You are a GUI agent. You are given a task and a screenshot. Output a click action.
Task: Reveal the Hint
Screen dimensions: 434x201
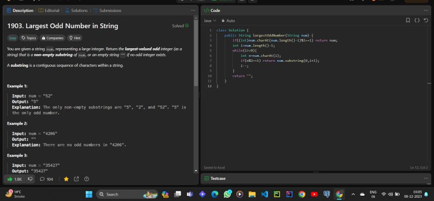pos(75,38)
